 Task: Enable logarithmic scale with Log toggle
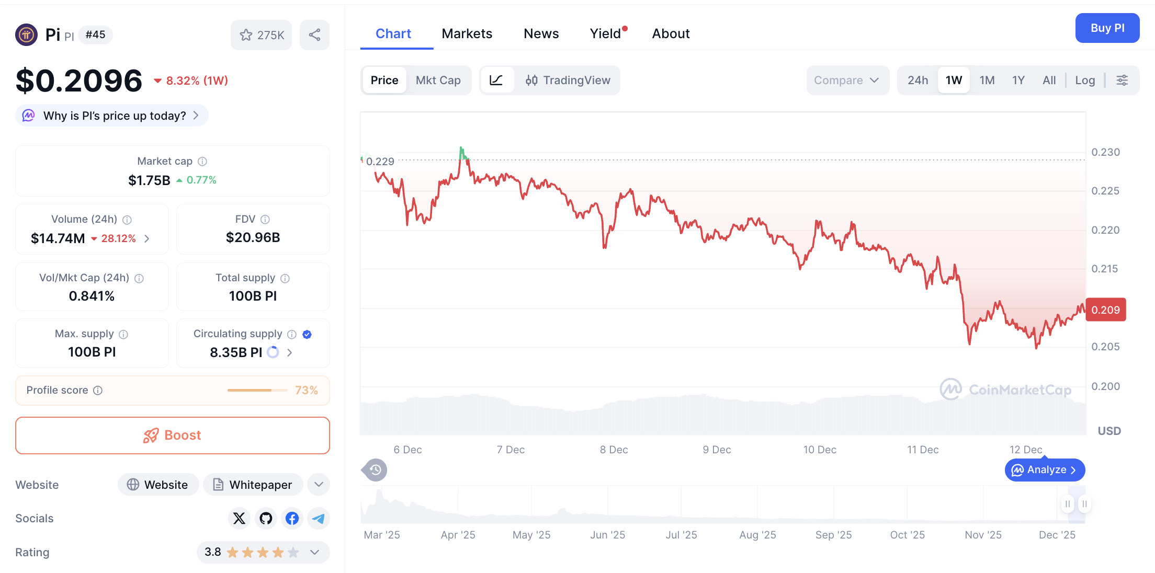pos(1085,80)
